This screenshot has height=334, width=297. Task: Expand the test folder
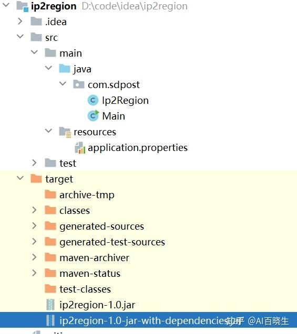[34, 163]
